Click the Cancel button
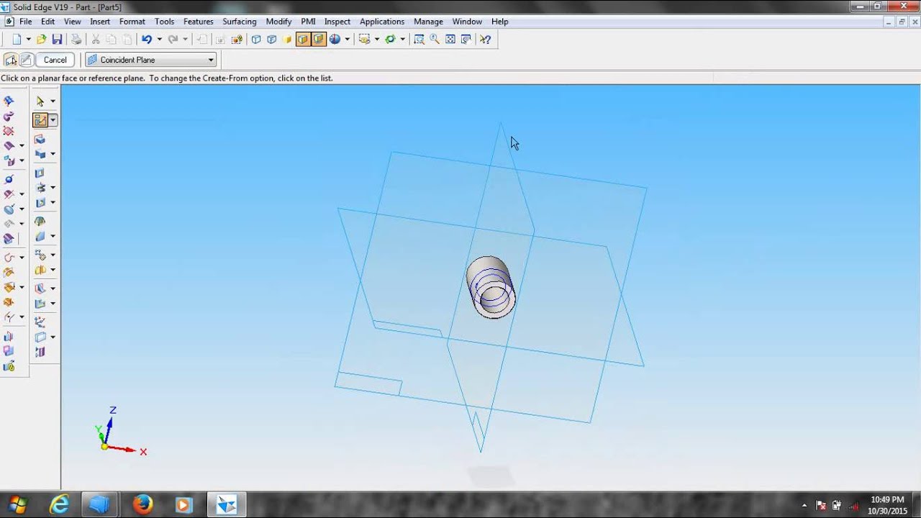This screenshot has width=921, height=518. (55, 60)
